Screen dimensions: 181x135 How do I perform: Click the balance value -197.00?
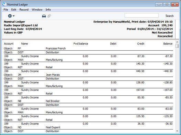(168, 90)
